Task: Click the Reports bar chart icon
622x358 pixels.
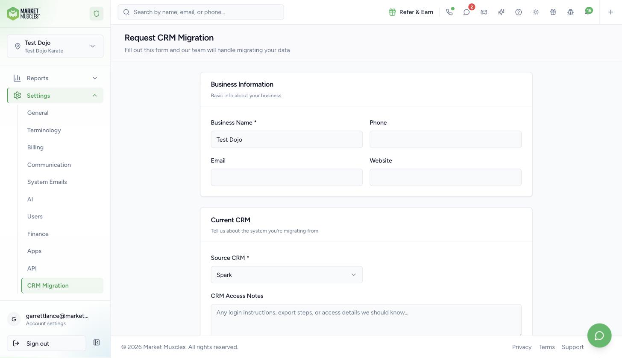Action: pyautogui.click(x=17, y=78)
